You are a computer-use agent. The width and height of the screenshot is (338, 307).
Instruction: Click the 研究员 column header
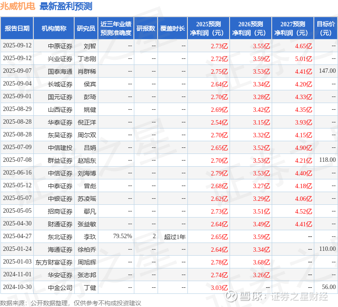(86, 29)
